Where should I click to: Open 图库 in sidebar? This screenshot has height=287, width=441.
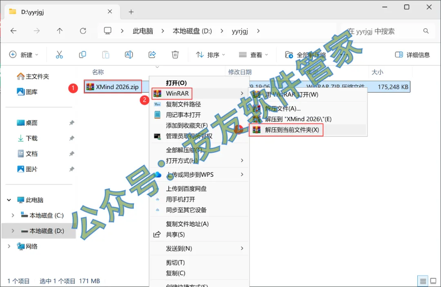point(27,92)
